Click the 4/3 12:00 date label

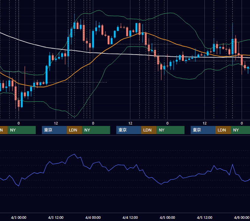tap(56, 217)
